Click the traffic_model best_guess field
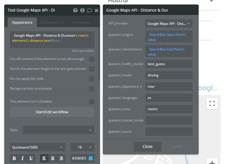Screen dimensions: 233x164 169,64
